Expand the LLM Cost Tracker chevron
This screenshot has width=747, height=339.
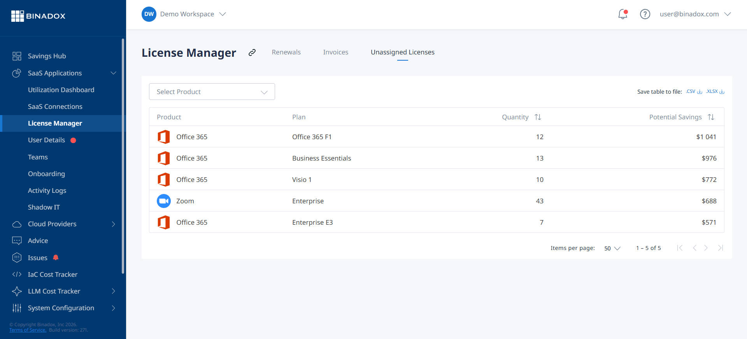[x=114, y=291]
